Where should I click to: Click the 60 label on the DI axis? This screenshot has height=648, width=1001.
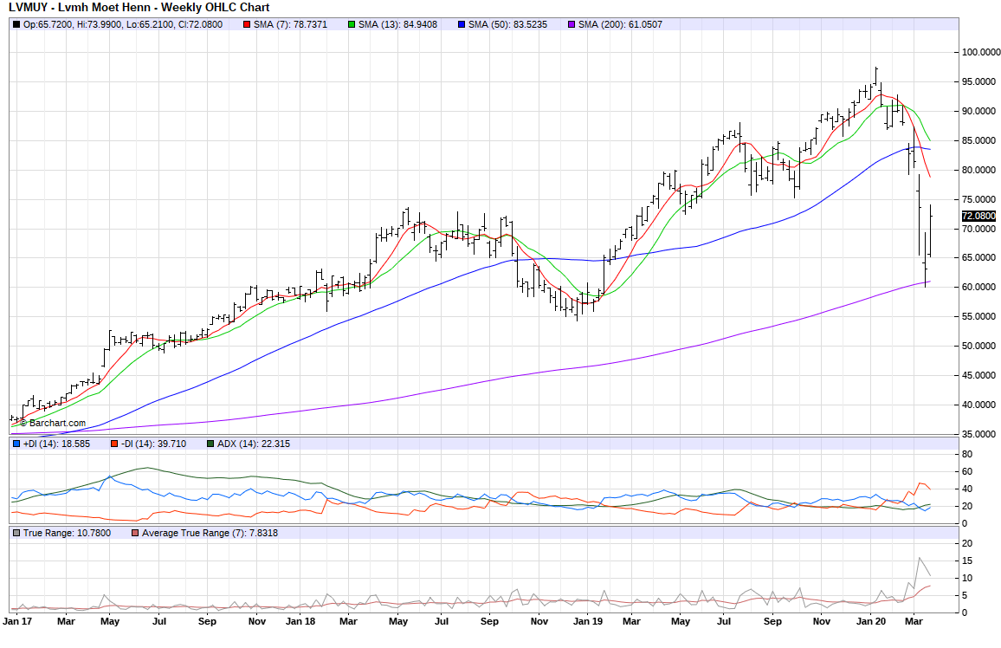(x=967, y=472)
